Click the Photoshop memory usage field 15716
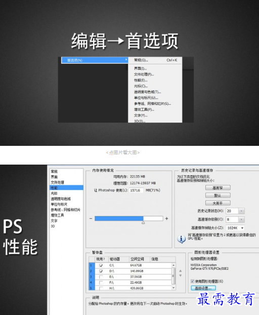The width and height of the screenshot is (259, 315). [136, 190]
